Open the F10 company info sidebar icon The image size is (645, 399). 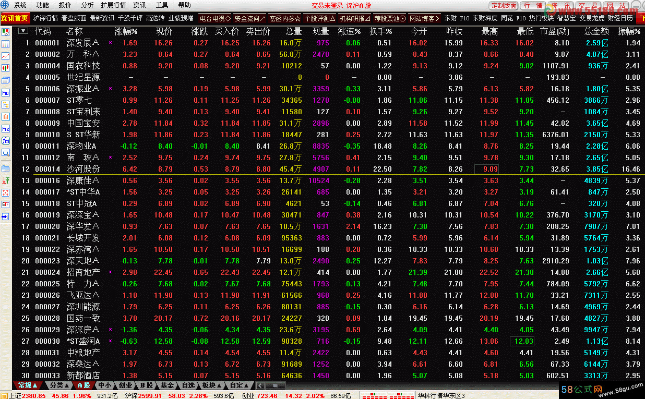(x=6, y=92)
